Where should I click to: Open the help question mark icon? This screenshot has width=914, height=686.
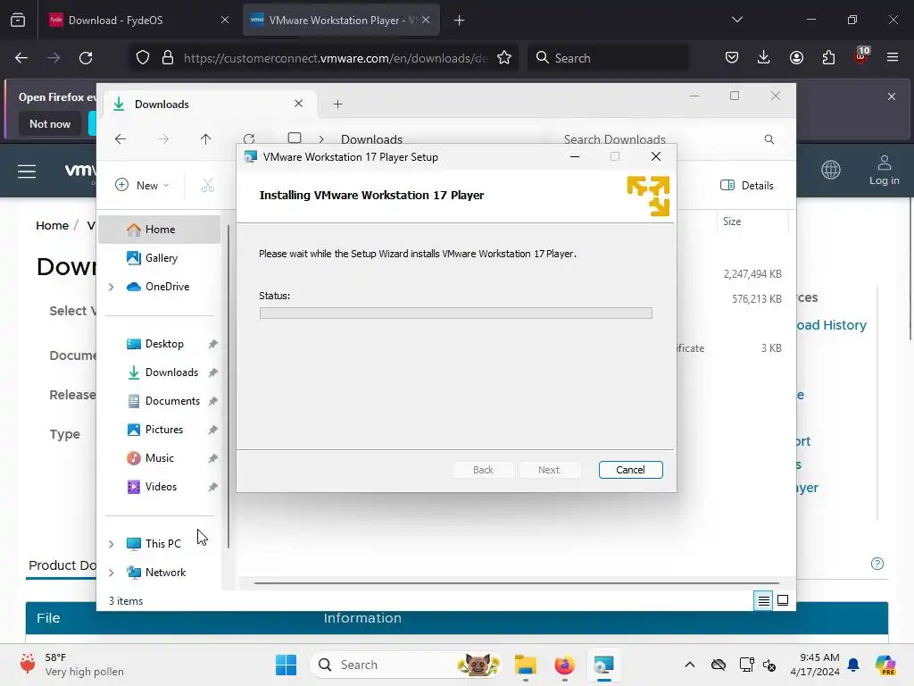pos(877,564)
